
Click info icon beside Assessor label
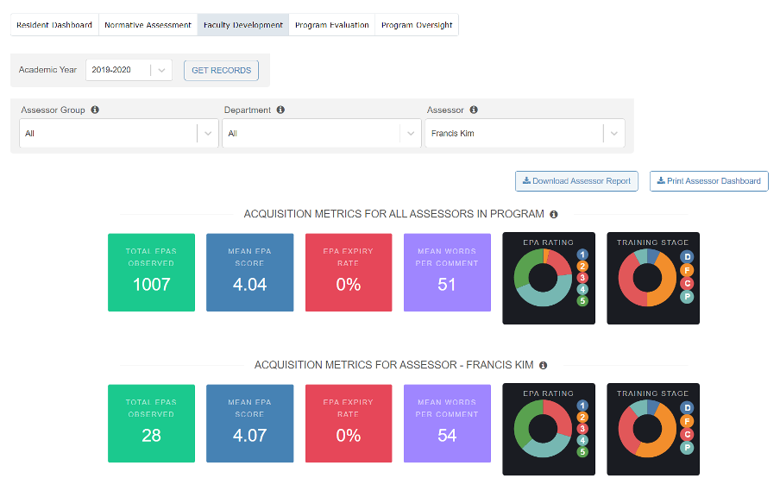(x=474, y=110)
